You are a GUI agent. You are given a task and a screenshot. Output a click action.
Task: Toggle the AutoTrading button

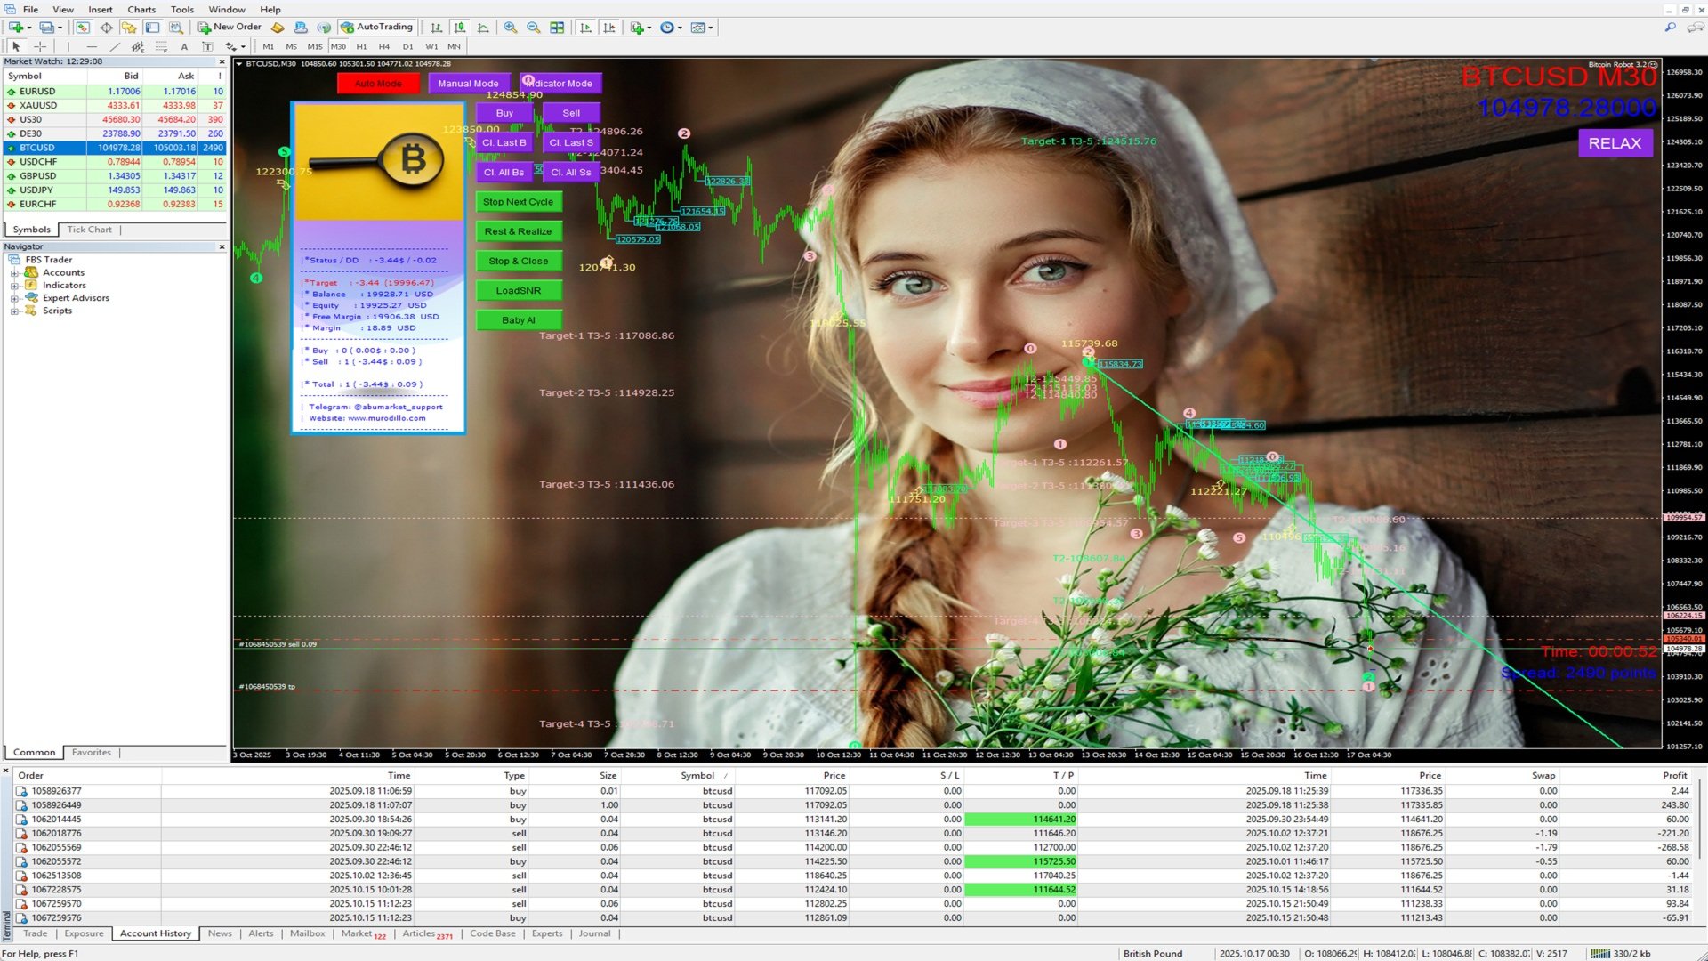coord(377,28)
